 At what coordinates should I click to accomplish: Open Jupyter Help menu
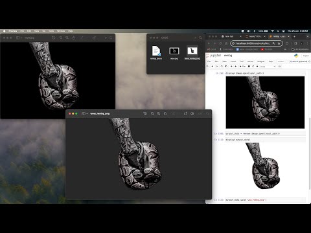(271, 61)
